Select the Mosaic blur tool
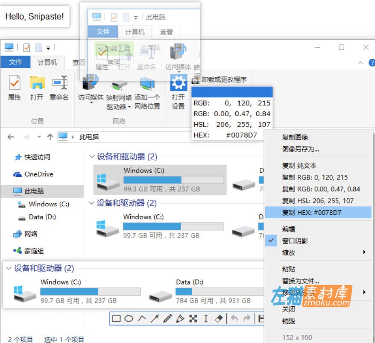The image size is (375, 343). pos(193,319)
